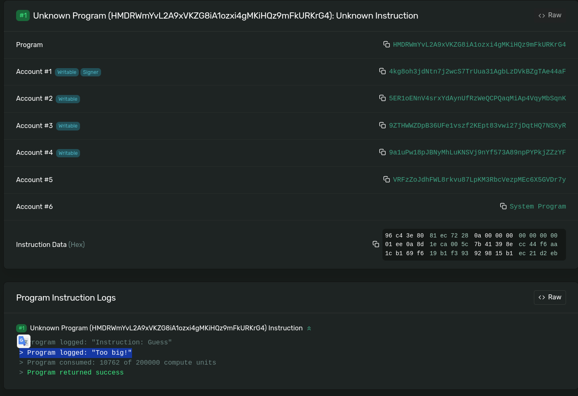The image size is (578, 396).
Task: Copy the System Program address
Action: tap(503, 206)
